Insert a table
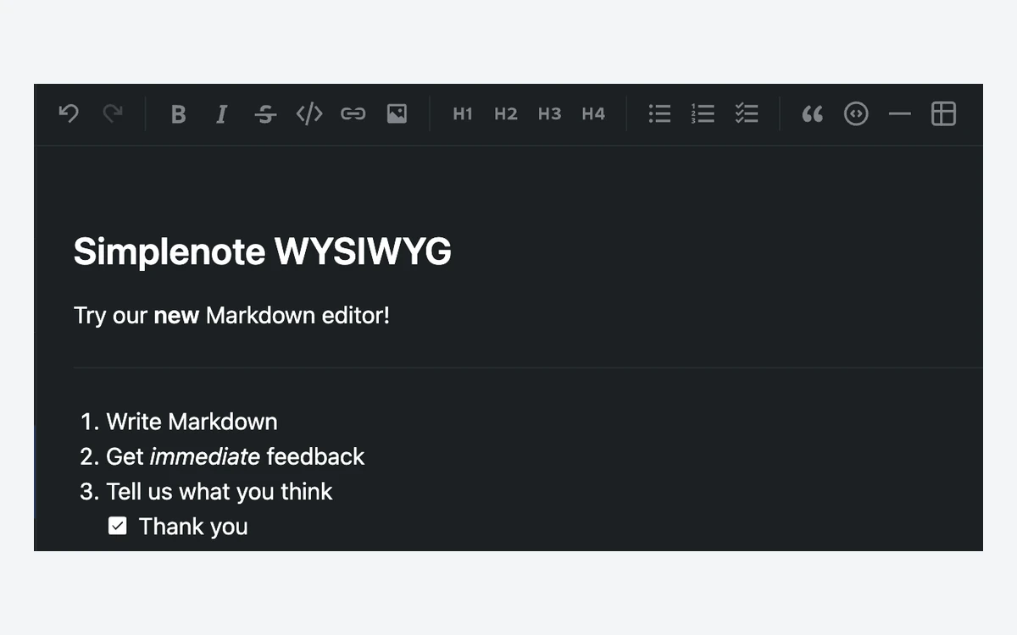Image resolution: width=1017 pixels, height=635 pixels. 943,113
